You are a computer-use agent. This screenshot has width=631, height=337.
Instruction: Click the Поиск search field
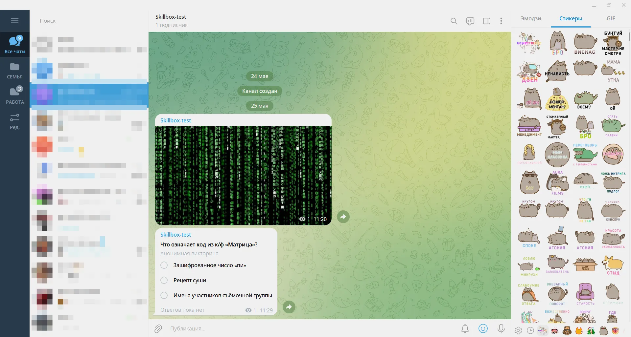(89, 21)
